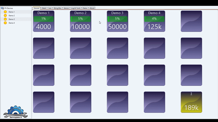The height and width of the screenshot is (122, 218).
Task: Click the sun icon beside Demo 1
Action: point(5,12)
